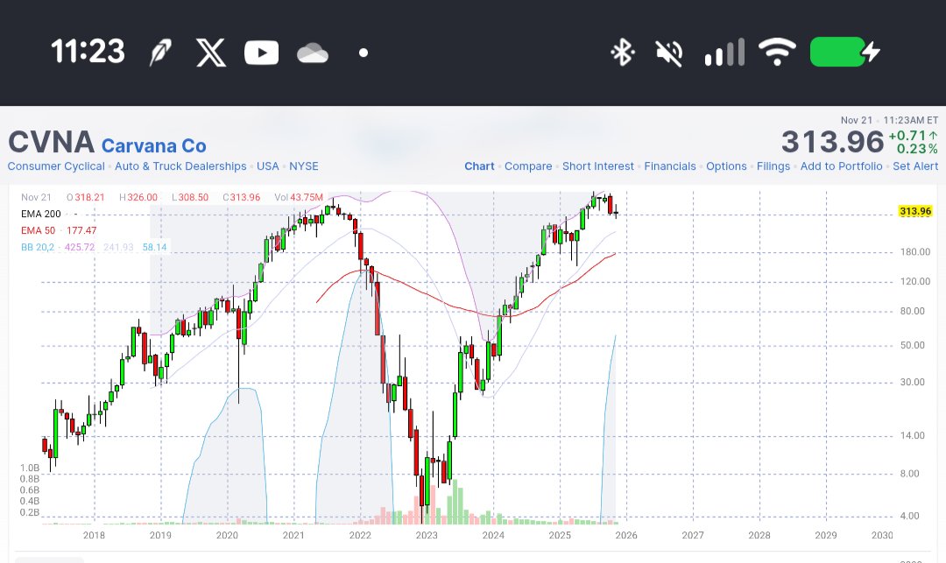Screen dimensions: 946x563
Task: Click the 8.00 price axis label
Action: point(910,474)
